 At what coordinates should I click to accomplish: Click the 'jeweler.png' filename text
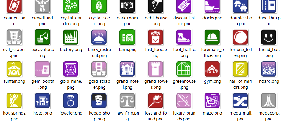click(71, 113)
